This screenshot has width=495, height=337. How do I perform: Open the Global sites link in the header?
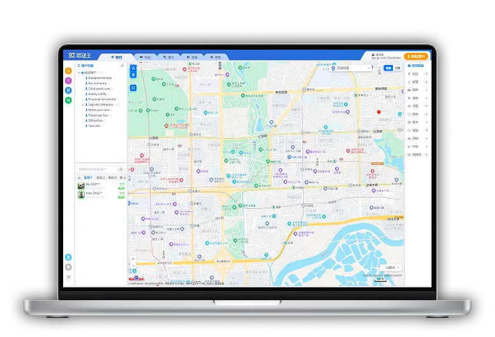coord(394,58)
